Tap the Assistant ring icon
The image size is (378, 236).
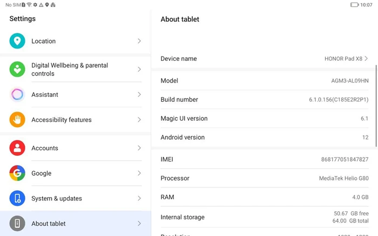pyautogui.click(x=17, y=94)
